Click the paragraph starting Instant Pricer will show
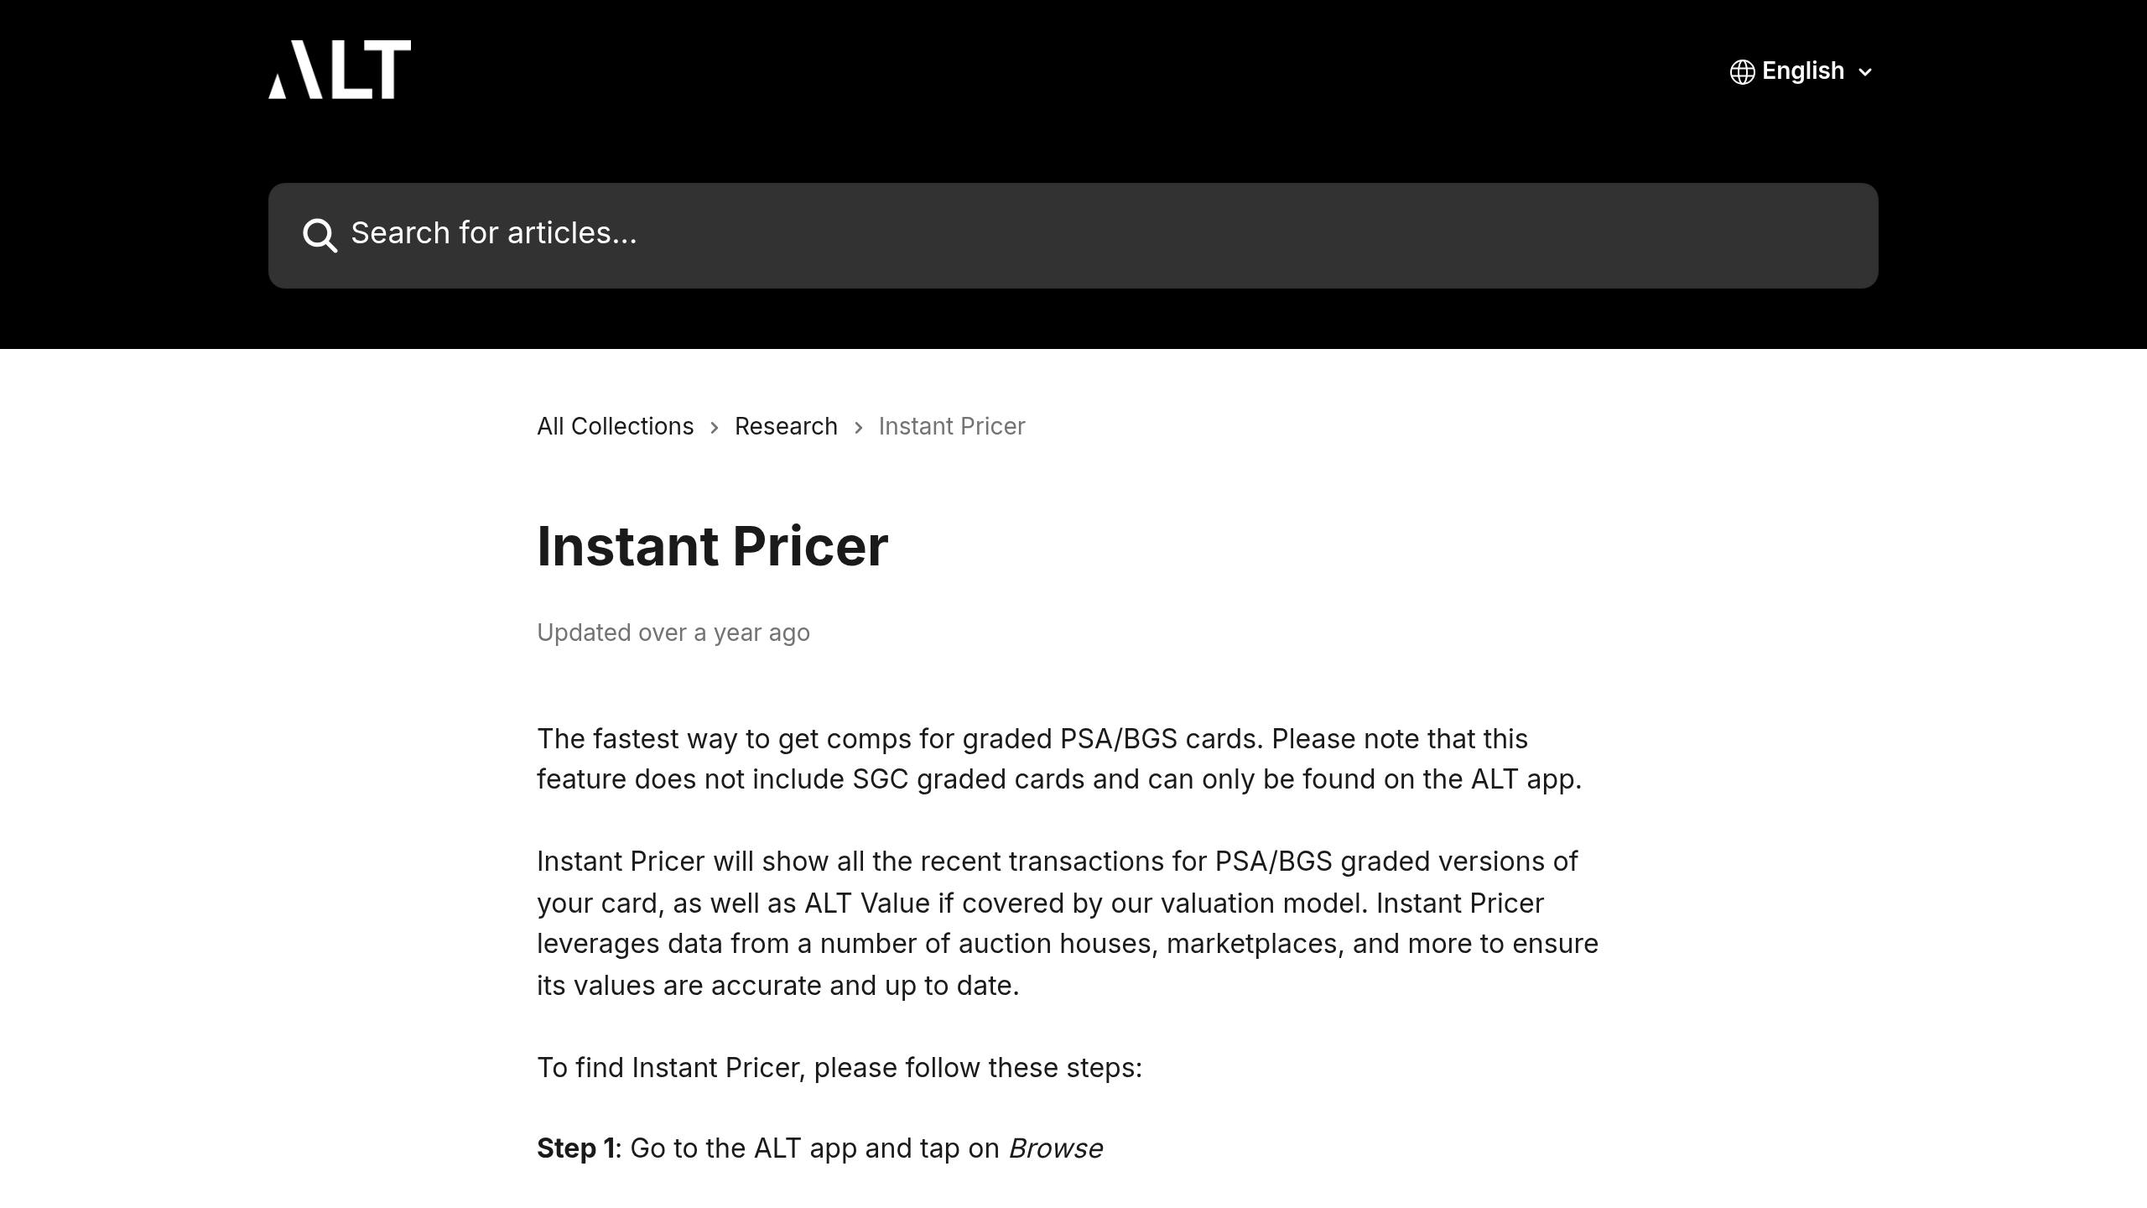 1067,923
